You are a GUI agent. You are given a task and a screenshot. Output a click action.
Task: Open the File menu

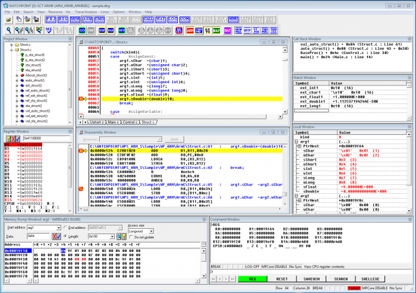coord(7,12)
